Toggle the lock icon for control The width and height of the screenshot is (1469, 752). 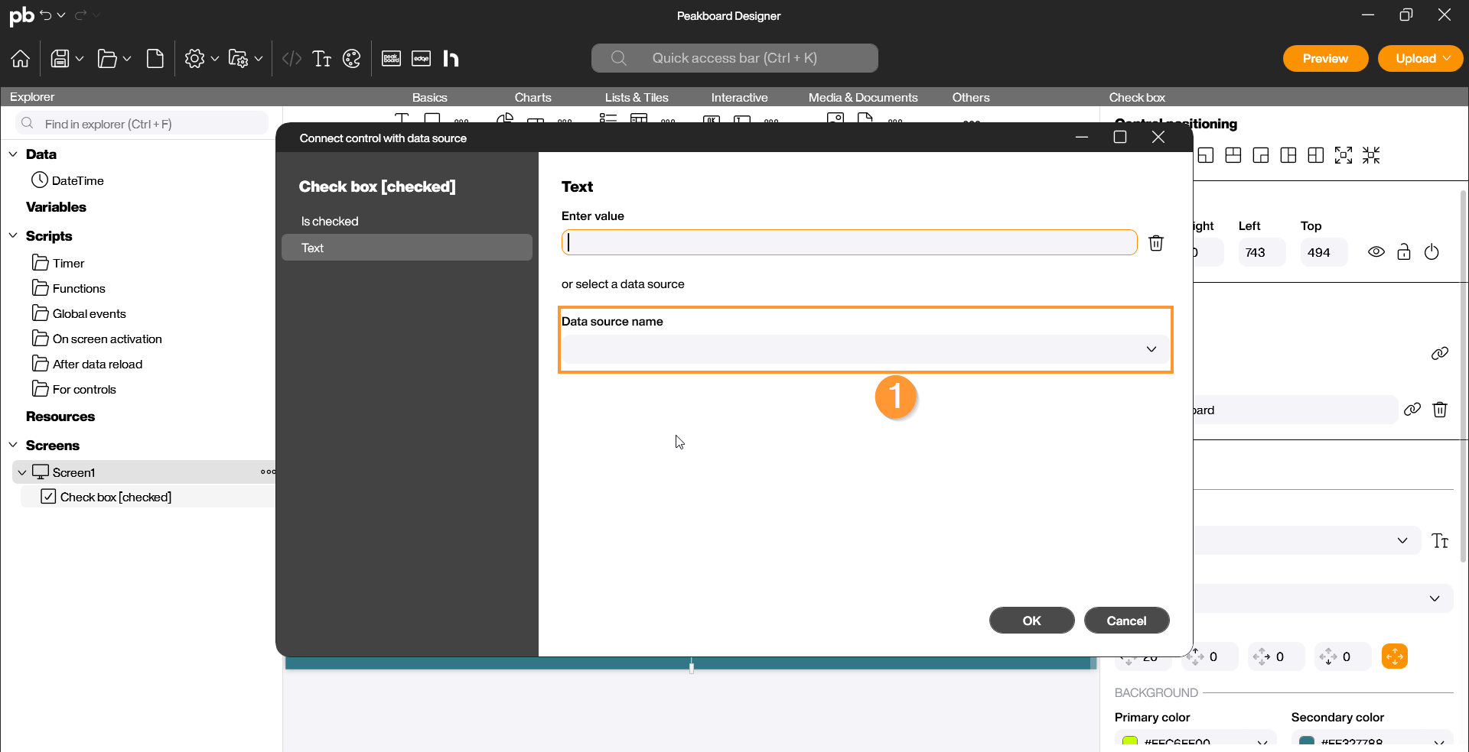[1403, 252]
